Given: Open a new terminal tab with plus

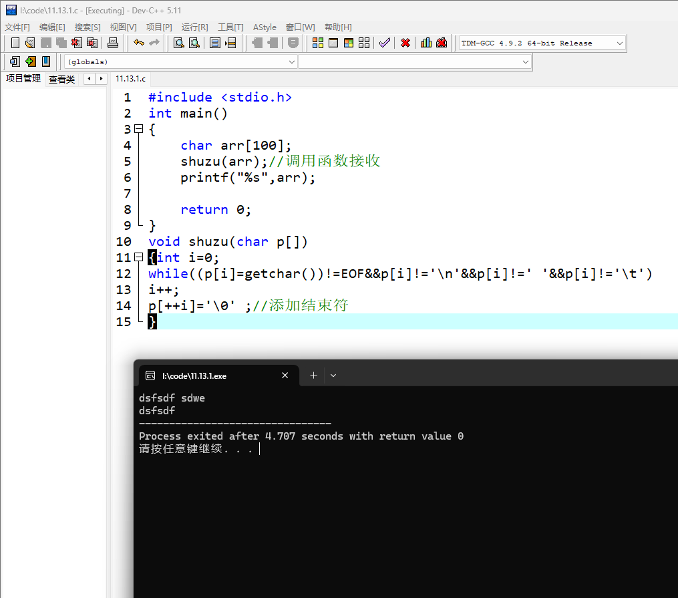Looking at the screenshot, I should point(313,376).
